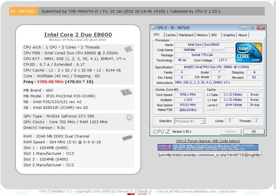The width and height of the screenshot is (276, 195).
Task: Switch to the Caches tab
Action: [x=170, y=35]
